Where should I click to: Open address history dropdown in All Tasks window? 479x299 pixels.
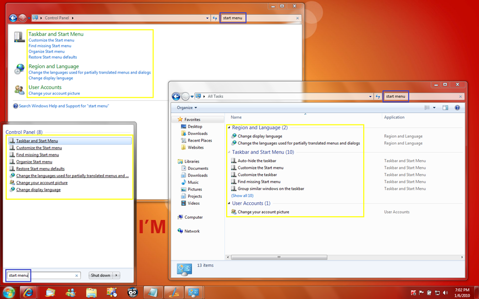[x=370, y=96]
